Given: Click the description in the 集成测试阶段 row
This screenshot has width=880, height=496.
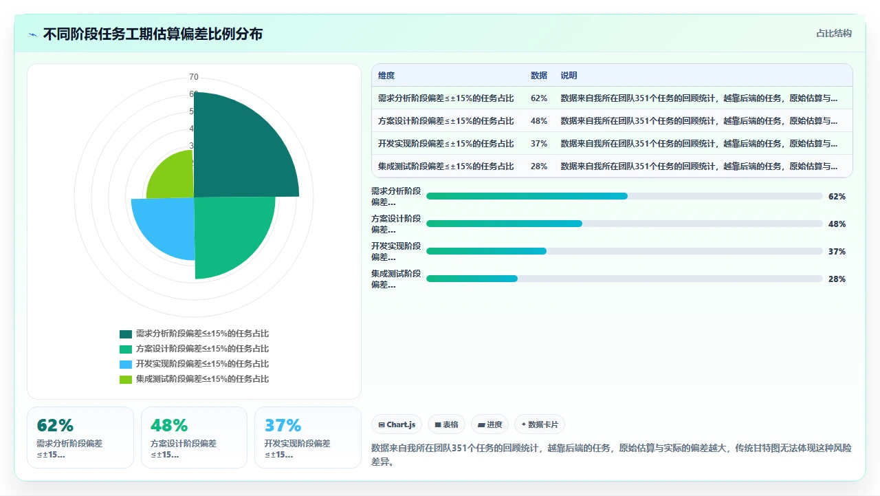Looking at the screenshot, I should [699, 166].
